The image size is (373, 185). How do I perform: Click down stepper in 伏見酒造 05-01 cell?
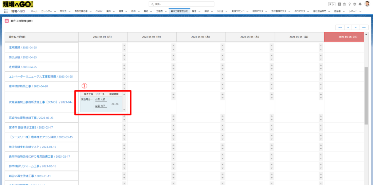click(124, 110)
